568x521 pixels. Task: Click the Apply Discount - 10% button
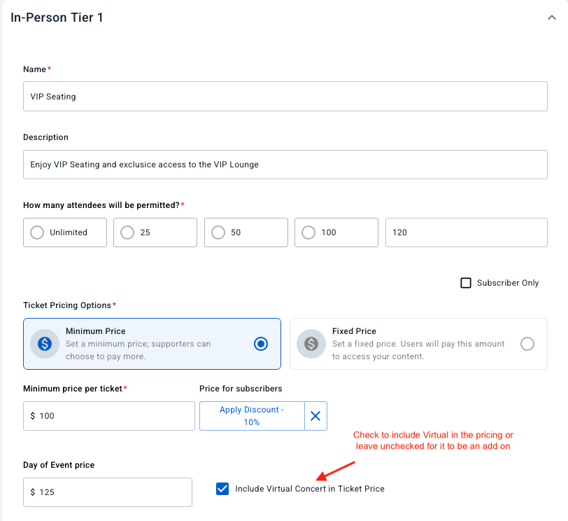[252, 416]
